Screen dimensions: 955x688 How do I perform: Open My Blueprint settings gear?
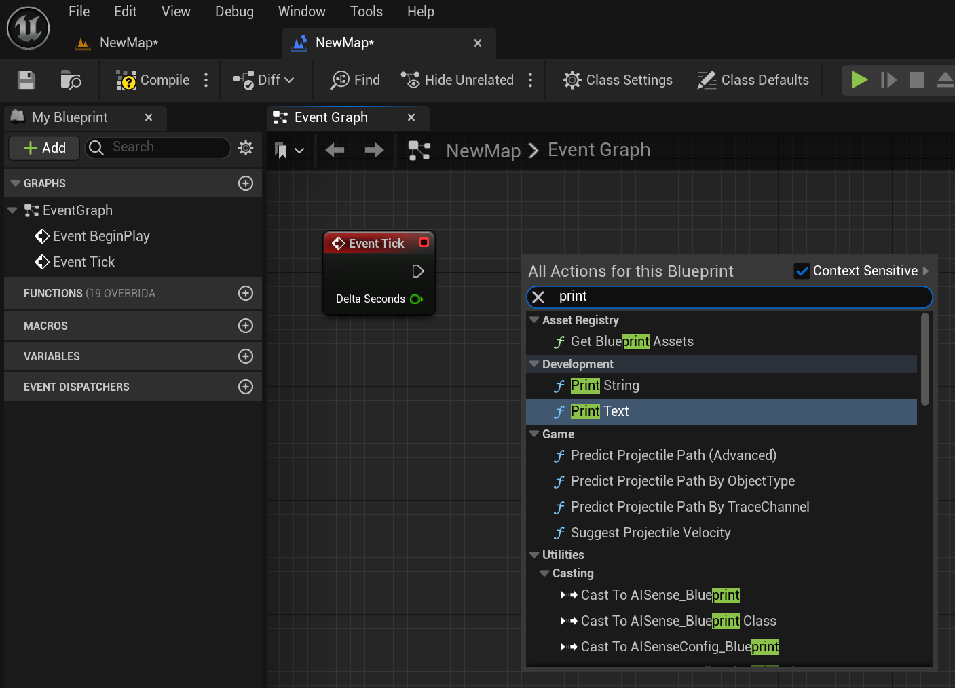point(246,148)
